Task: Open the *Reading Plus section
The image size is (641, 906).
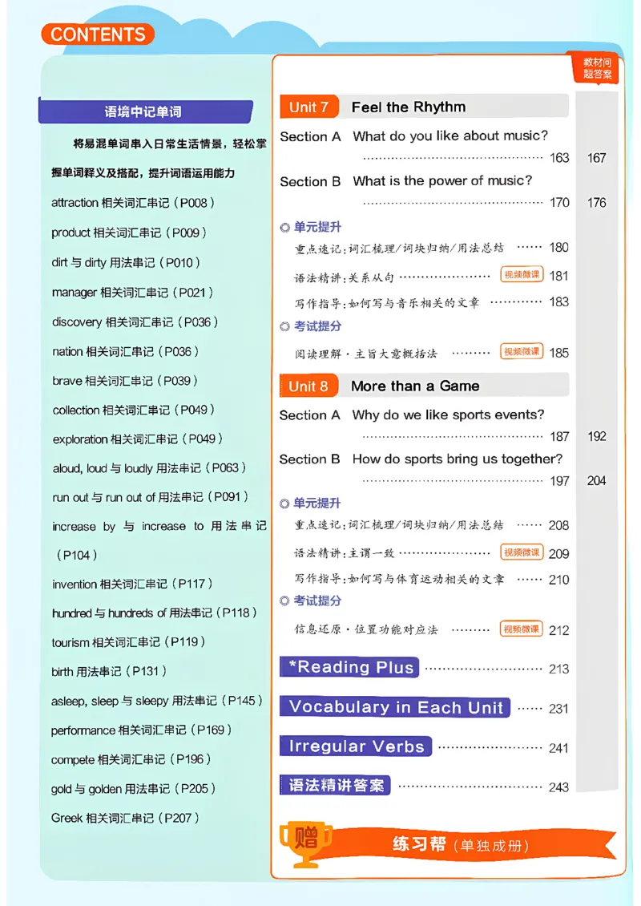Action: pyautogui.click(x=349, y=667)
